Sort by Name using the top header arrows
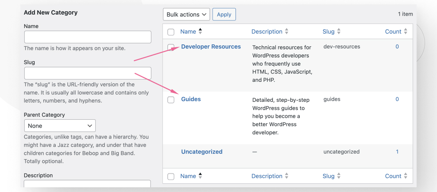 pyautogui.click(x=200, y=31)
